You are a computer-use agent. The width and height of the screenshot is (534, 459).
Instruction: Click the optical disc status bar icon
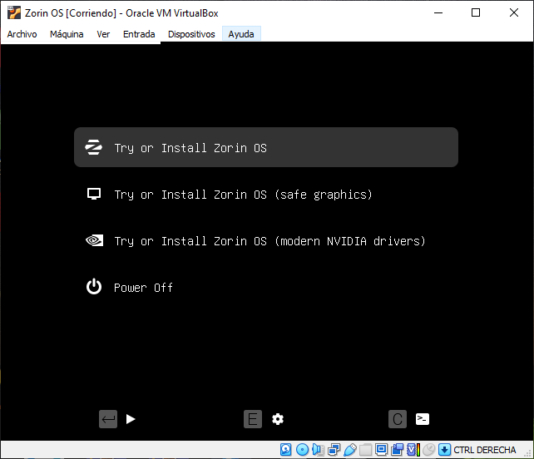302,450
